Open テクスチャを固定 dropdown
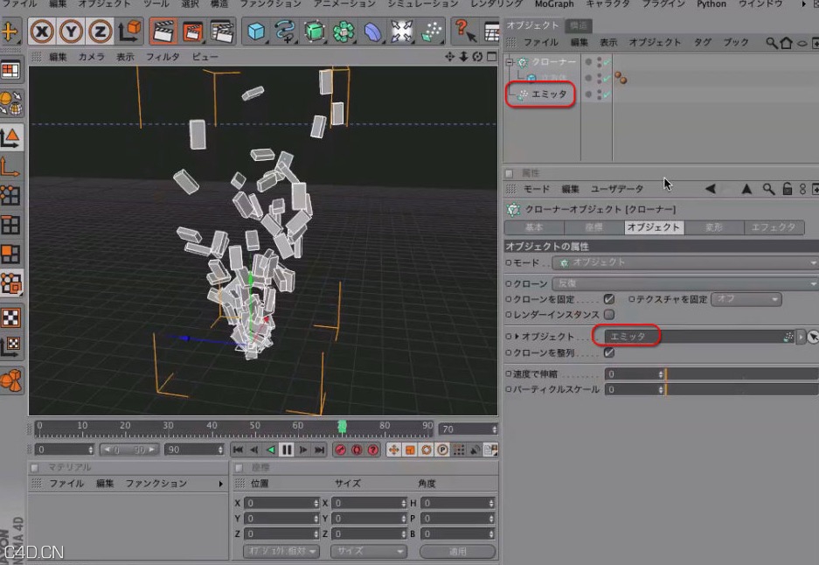This screenshot has width=819, height=565. tap(746, 299)
